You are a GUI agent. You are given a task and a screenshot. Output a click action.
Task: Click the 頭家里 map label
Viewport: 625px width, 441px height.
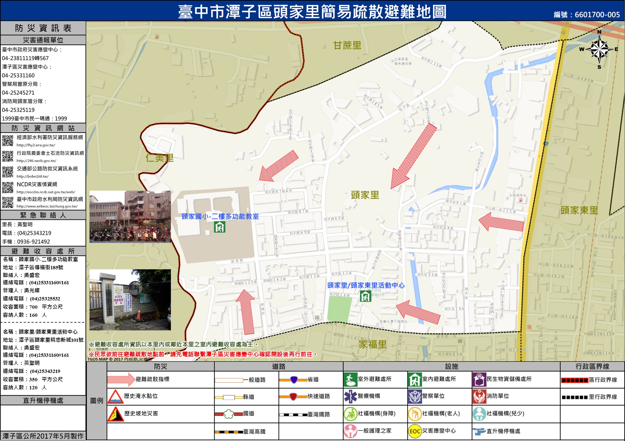(x=365, y=195)
